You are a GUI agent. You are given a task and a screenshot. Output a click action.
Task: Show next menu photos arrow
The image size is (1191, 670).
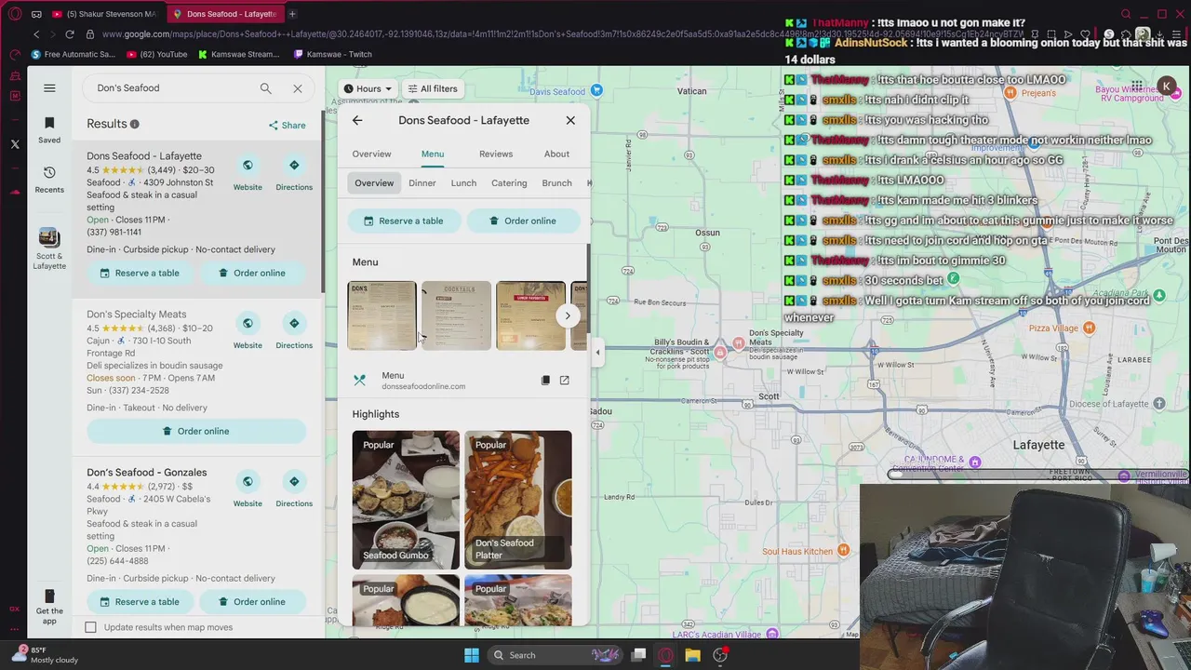(x=568, y=316)
